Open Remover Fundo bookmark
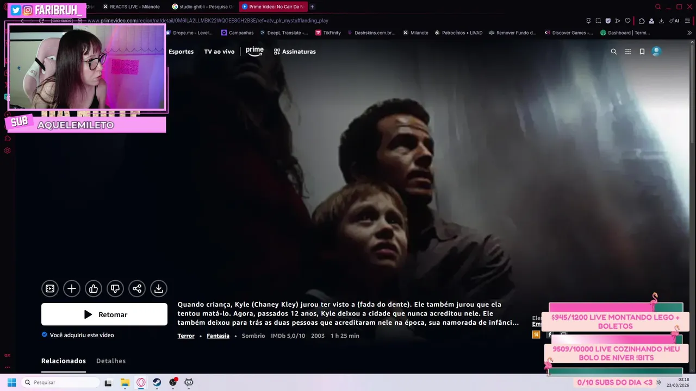696x391 pixels. 512,33
